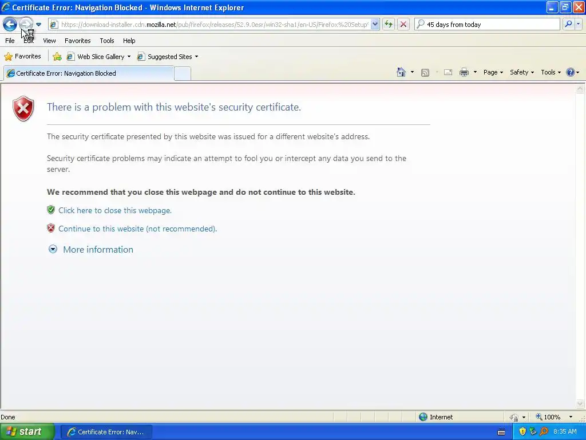Click the Add to Favorites Bar icon
This screenshot has width=586, height=440.
pos(57,57)
